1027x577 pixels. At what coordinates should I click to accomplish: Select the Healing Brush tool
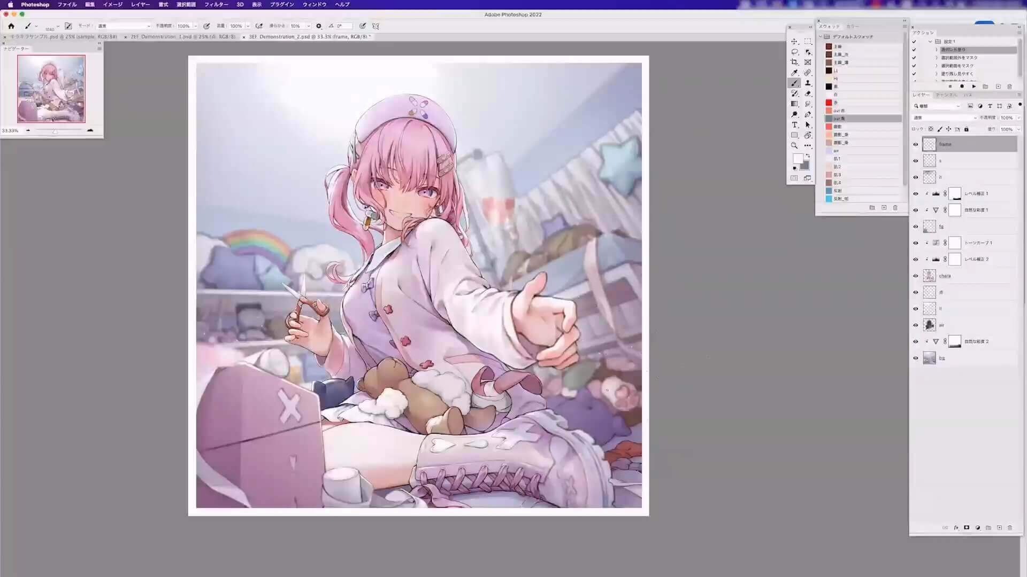(808, 73)
